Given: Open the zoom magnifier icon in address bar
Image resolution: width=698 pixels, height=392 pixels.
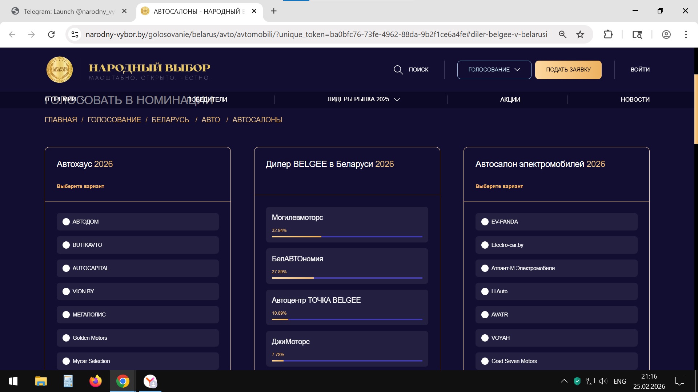Looking at the screenshot, I should click(x=562, y=34).
